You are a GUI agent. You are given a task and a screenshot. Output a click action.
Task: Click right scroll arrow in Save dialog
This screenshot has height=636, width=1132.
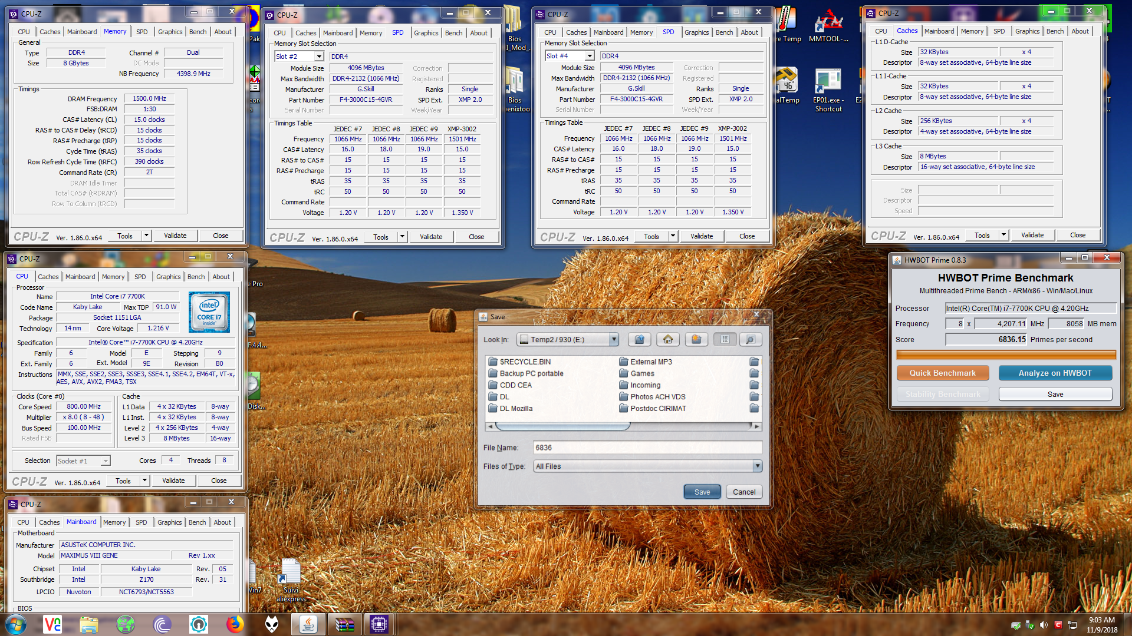point(757,426)
